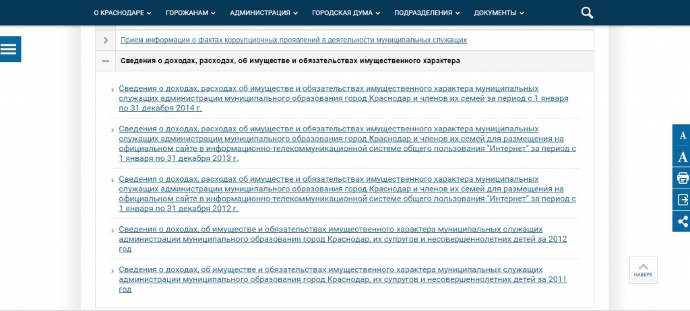This screenshot has width=690, height=311.
Task: Jump back to top with НАВЕРХ button
Action: (x=643, y=270)
